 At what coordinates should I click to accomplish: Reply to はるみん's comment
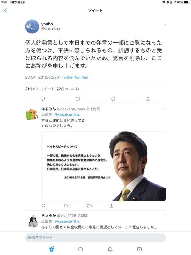point(43,206)
